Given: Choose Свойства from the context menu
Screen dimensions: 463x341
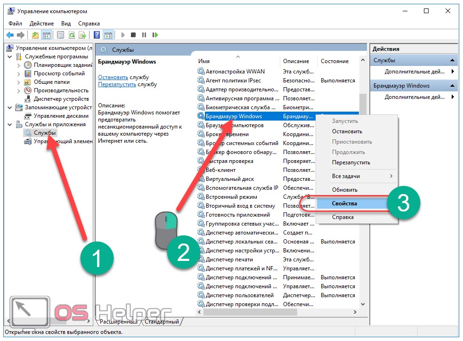Looking at the screenshot, I should (x=344, y=203).
